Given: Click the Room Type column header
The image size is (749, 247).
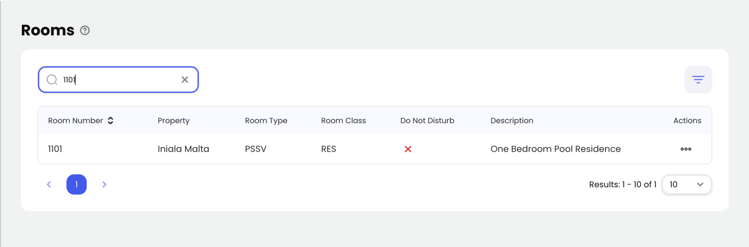Looking at the screenshot, I should pos(266,121).
